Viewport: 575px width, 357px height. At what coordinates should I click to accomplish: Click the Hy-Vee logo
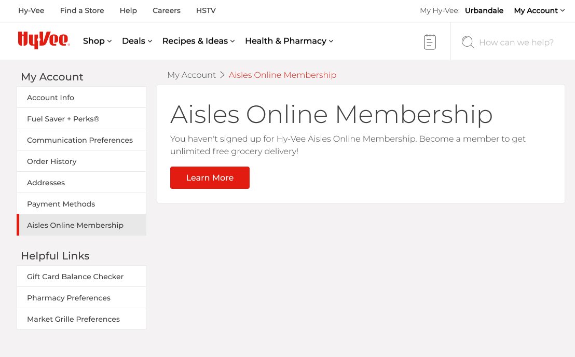44,40
